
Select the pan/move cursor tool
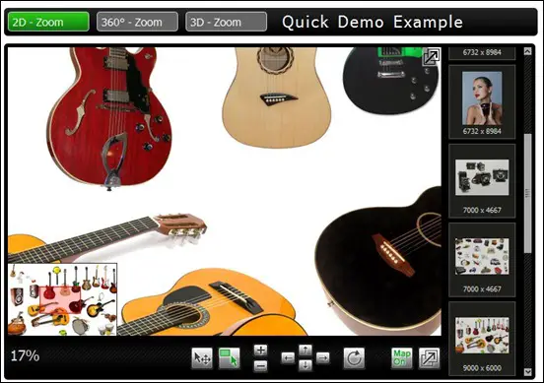(x=202, y=358)
